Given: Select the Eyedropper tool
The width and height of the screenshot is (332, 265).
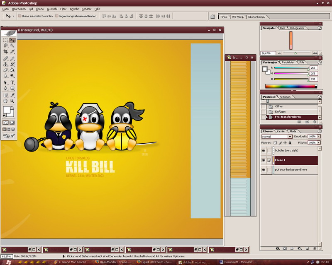Looking at the screenshot, I should [12, 95].
